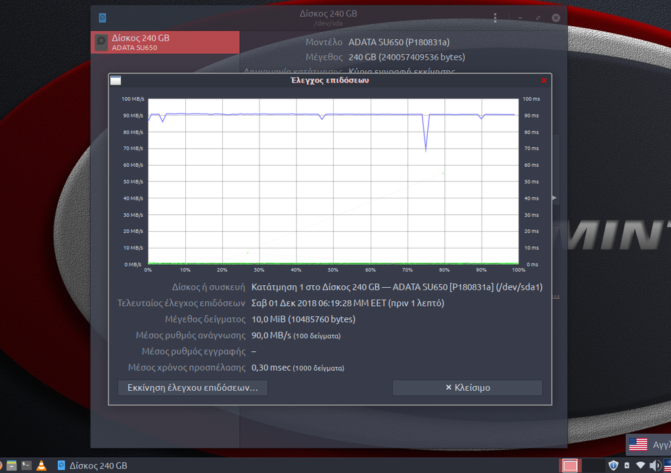The image size is (671, 473).
Task: Close the benchmark dialog using the red X
Action: [x=544, y=80]
